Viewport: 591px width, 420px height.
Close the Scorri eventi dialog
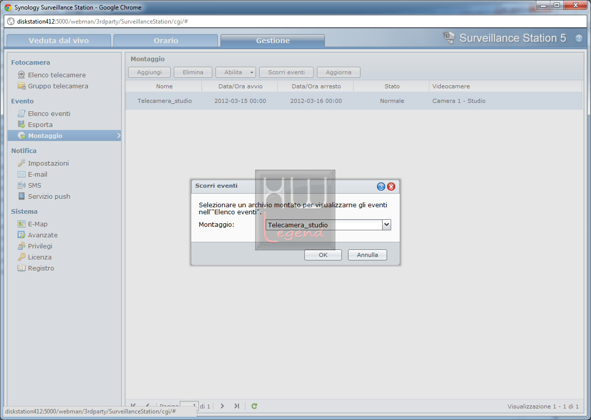391,187
